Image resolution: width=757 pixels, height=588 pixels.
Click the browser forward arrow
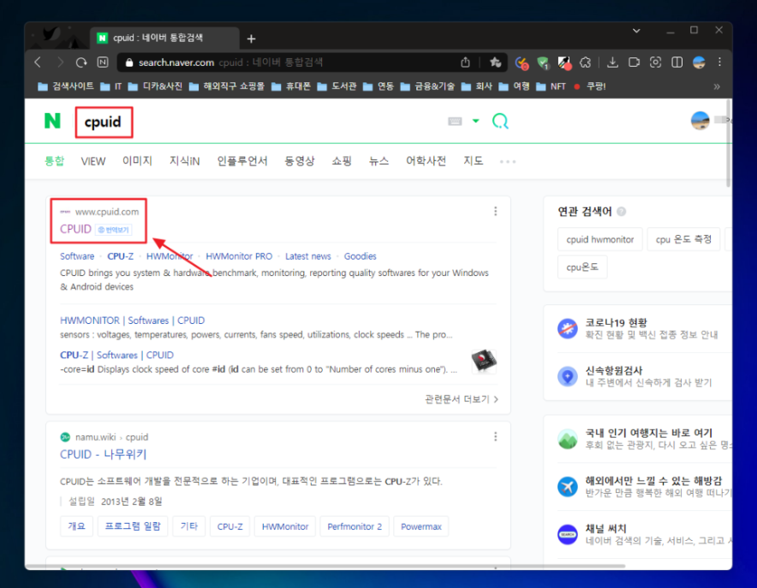(x=60, y=63)
